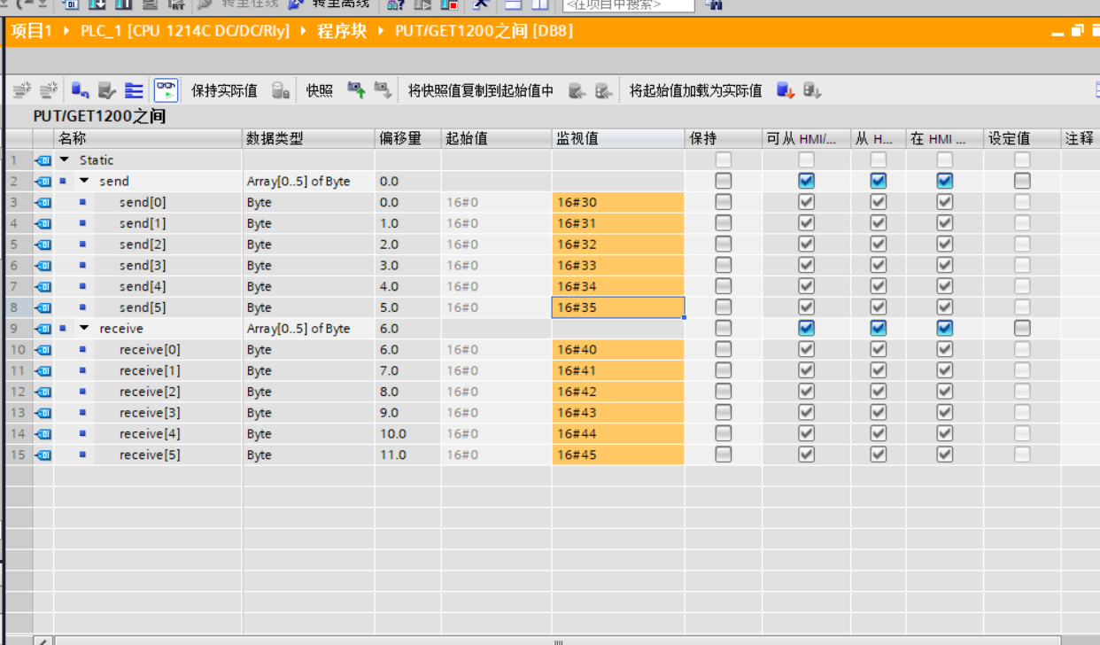Uncheck 可从 HMI checkbox for receive array

(x=806, y=328)
